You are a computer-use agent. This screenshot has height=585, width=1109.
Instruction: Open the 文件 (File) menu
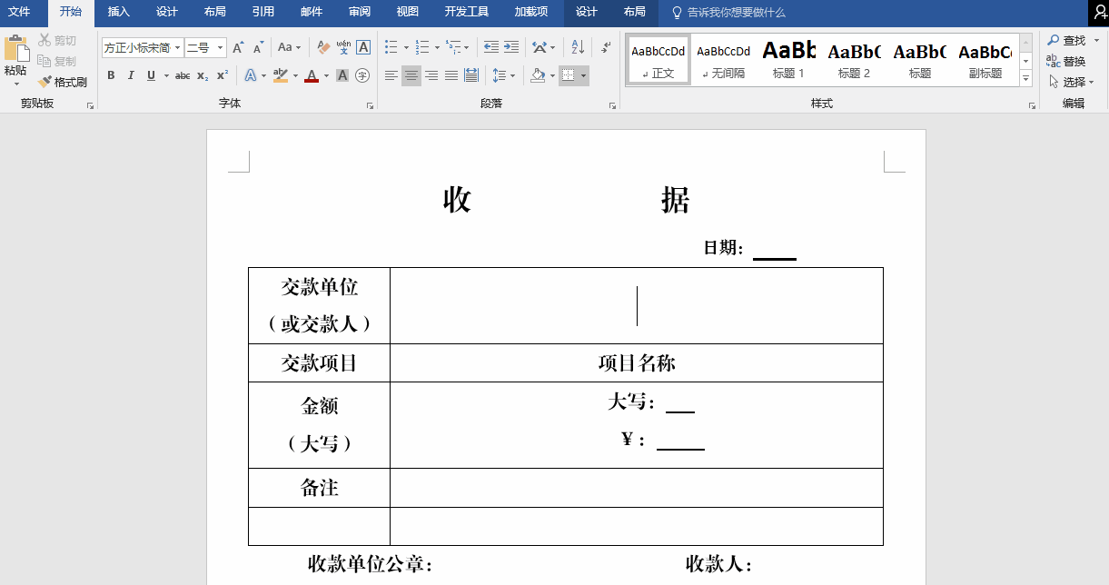point(19,12)
